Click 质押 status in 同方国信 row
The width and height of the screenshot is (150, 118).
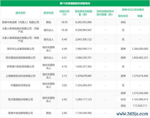[123, 58]
